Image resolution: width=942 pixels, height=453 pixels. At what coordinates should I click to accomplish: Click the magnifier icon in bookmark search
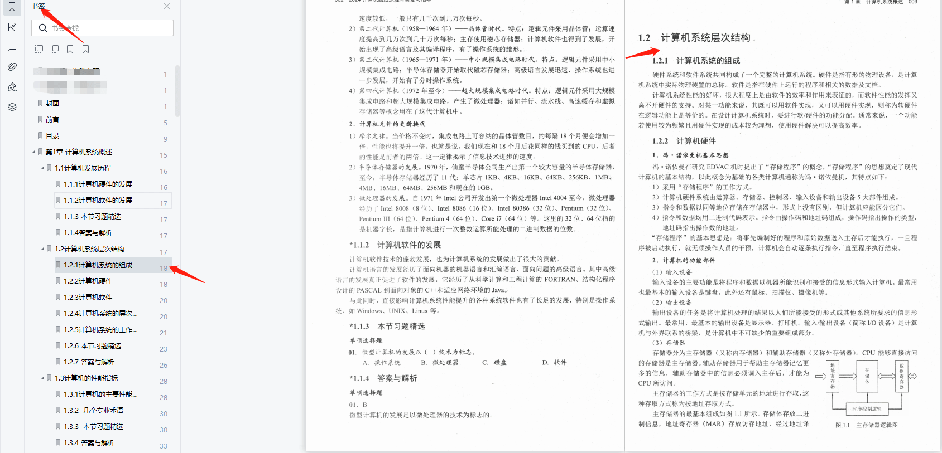point(42,28)
